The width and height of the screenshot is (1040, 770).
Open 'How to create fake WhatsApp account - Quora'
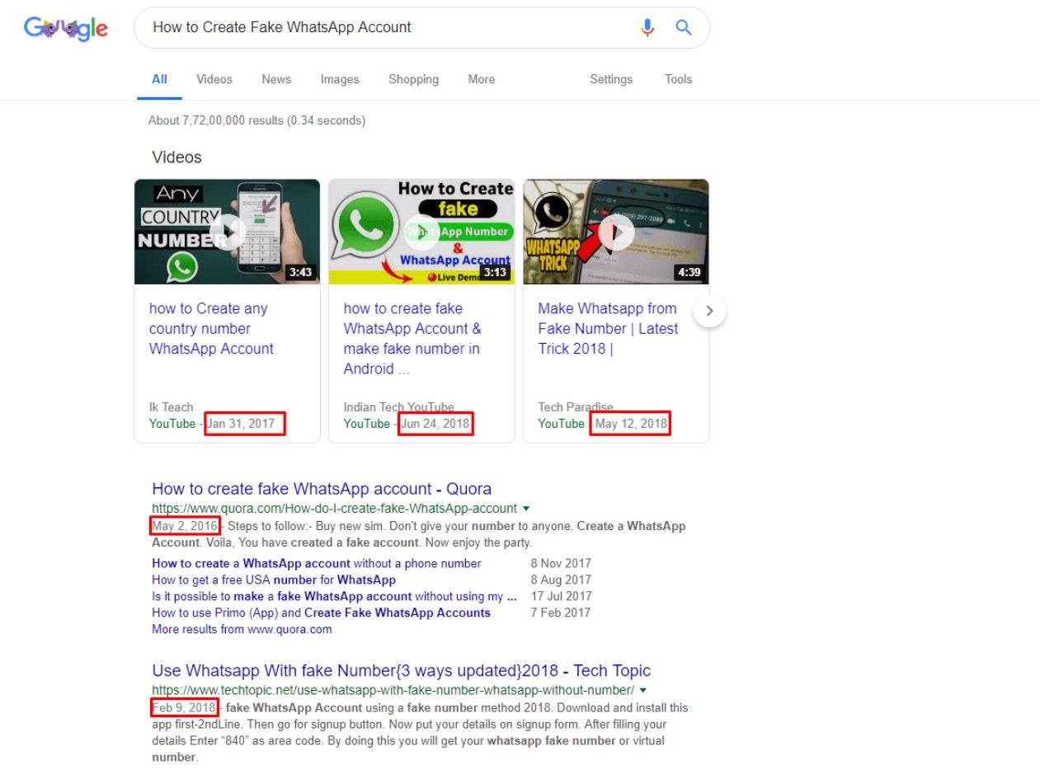pyautogui.click(x=322, y=490)
